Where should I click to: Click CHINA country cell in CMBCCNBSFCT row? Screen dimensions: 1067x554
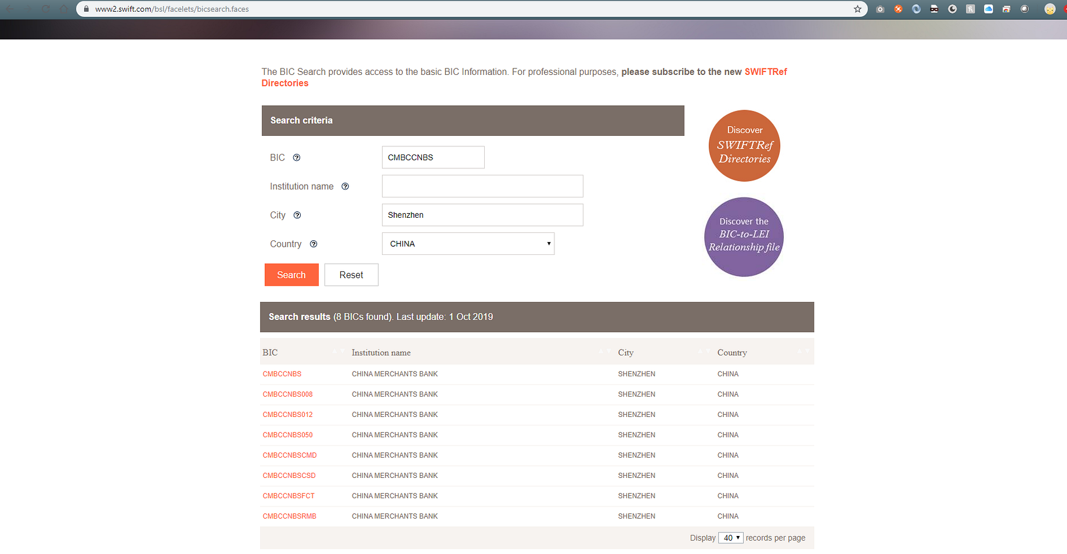click(x=728, y=496)
